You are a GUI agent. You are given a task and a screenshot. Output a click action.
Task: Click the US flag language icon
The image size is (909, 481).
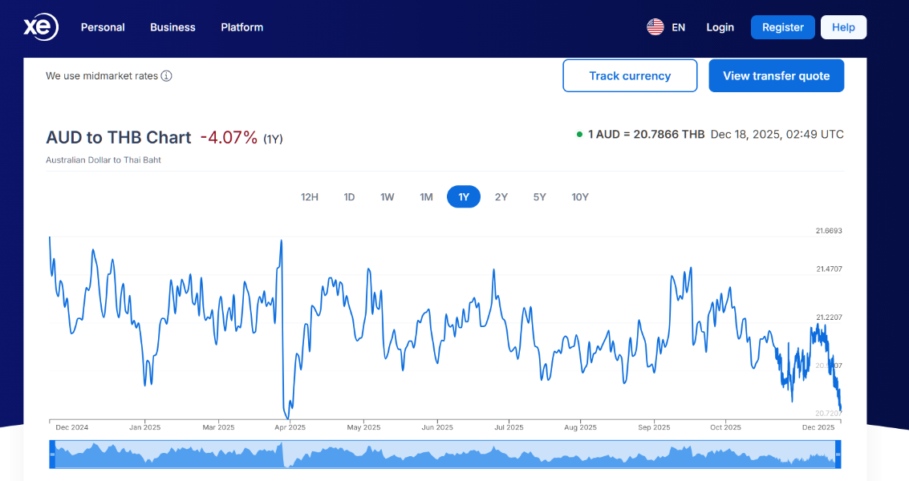pos(655,27)
